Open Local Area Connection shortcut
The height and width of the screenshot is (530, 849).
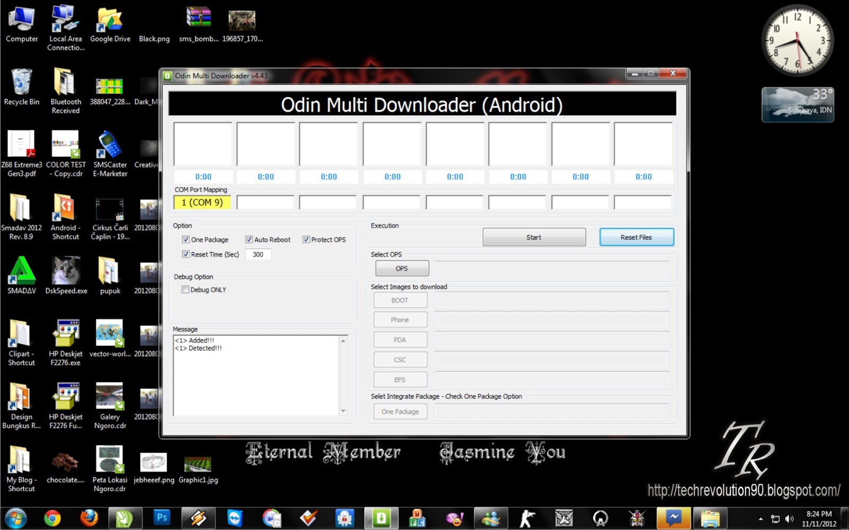tap(65, 28)
